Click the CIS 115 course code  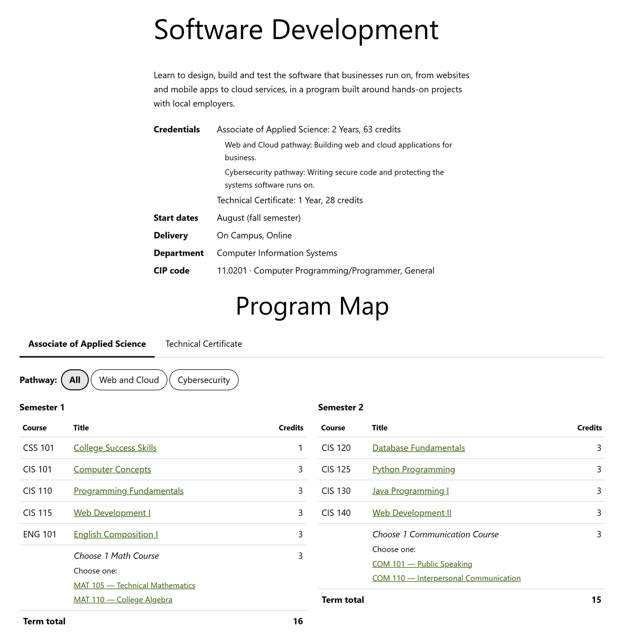pos(37,513)
